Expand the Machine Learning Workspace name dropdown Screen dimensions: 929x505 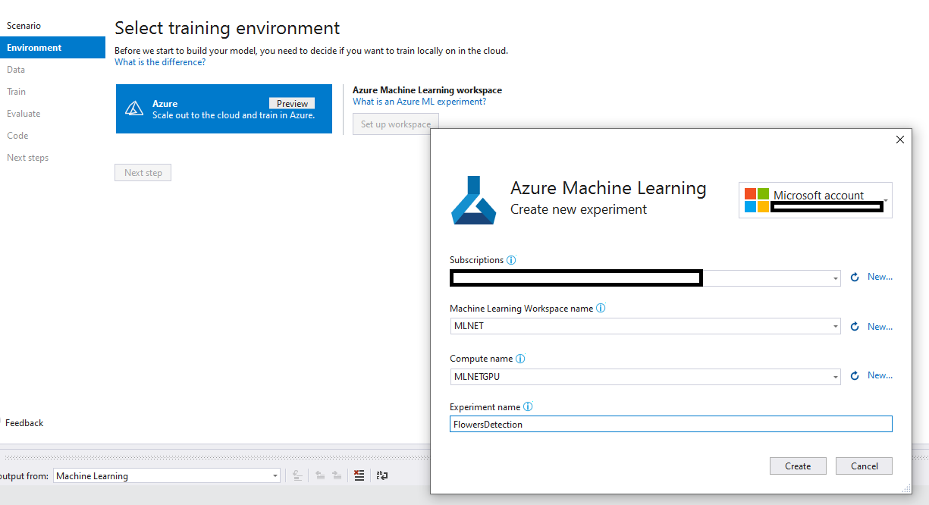pyautogui.click(x=835, y=327)
